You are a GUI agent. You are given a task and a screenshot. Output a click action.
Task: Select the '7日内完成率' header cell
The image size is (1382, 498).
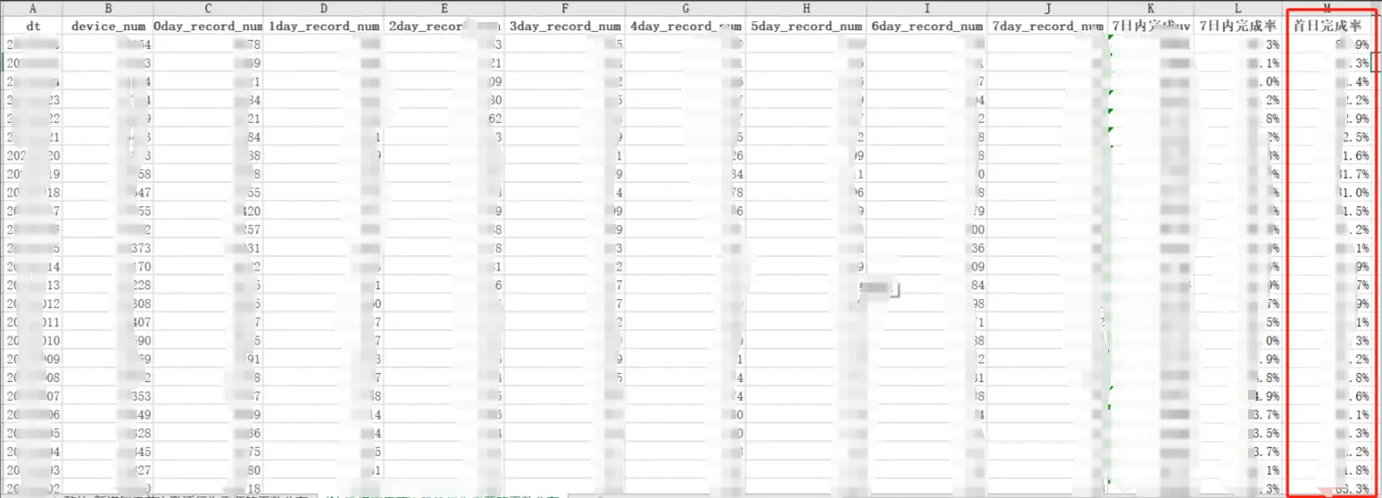pyautogui.click(x=1238, y=26)
